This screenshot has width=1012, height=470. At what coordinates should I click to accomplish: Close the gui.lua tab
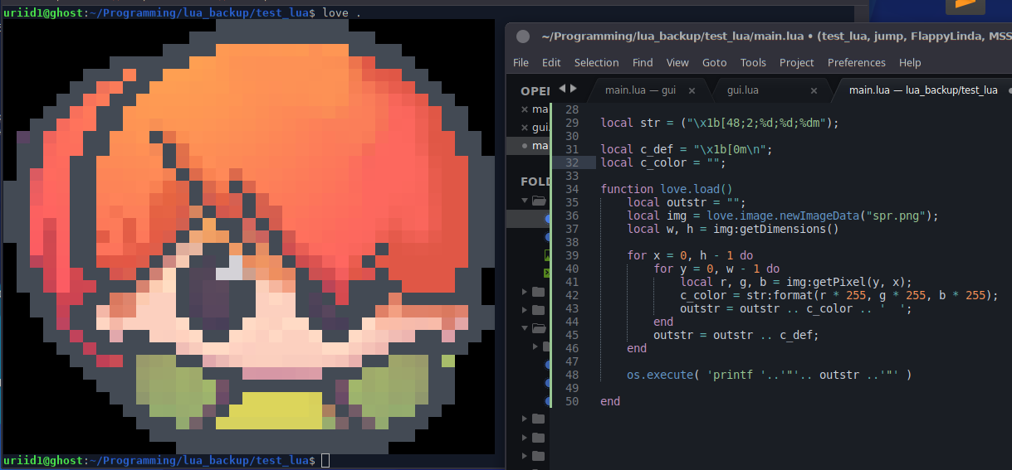(814, 90)
